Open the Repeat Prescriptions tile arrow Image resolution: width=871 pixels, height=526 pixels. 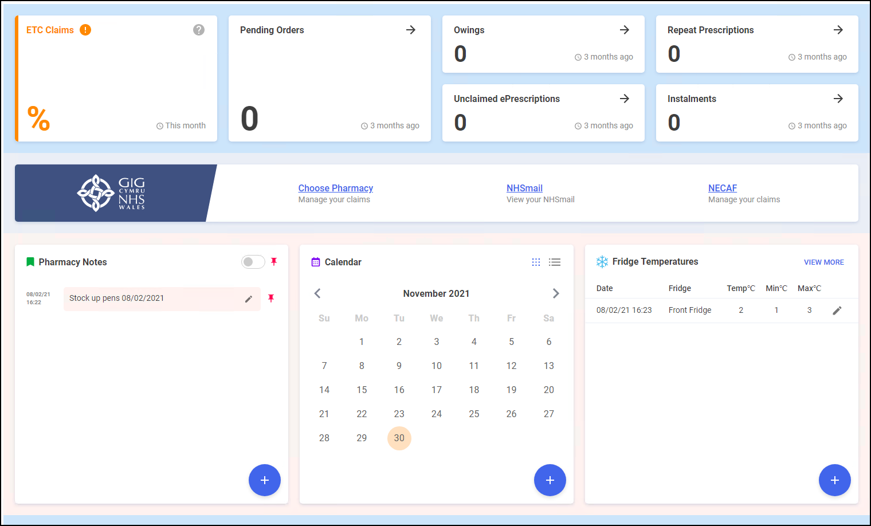click(x=838, y=30)
